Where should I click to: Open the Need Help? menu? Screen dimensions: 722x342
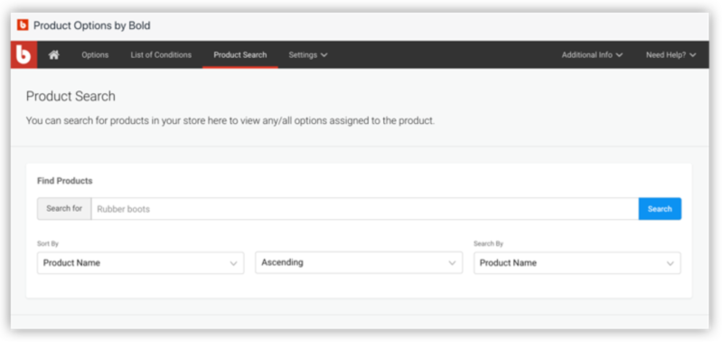pos(666,55)
